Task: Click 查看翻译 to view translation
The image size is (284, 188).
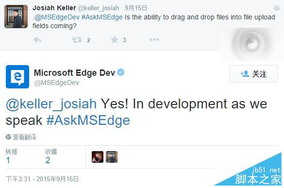Action: click(x=24, y=137)
